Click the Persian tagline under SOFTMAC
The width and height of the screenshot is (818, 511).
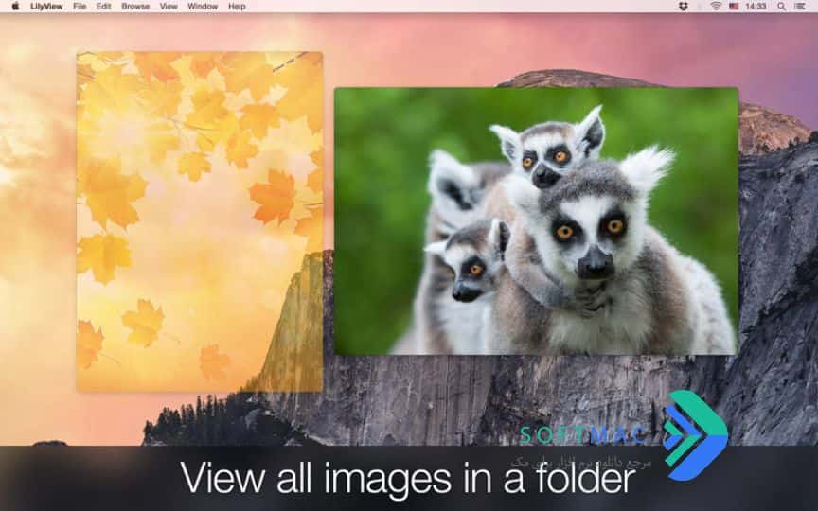click(x=581, y=462)
